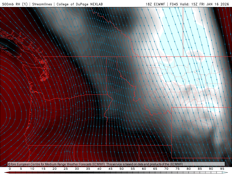Select the "Valid: 15Z FRI JAN 16 2026" text

204,4
